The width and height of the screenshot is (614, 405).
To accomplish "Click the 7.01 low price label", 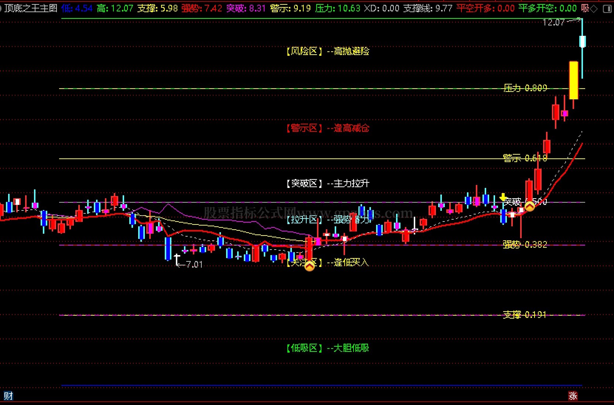I will coord(194,264).
